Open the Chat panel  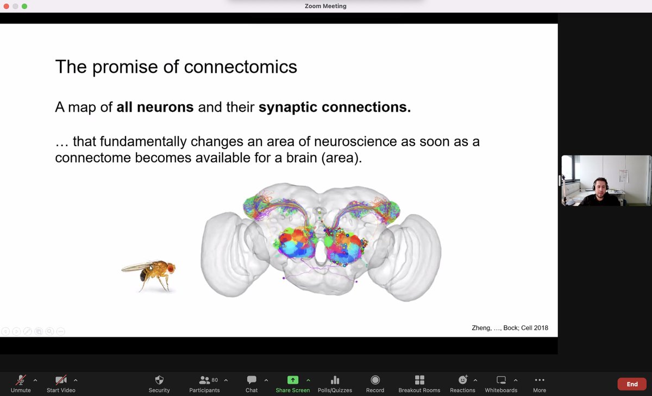[252, 384]
